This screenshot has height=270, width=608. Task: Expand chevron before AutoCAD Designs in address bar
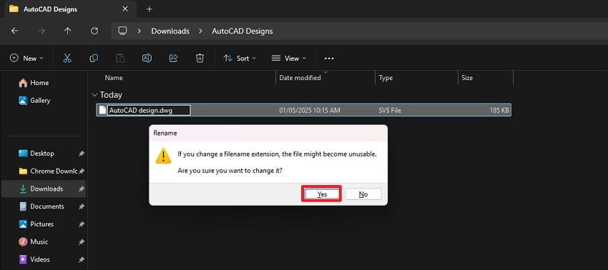[200, 31]
